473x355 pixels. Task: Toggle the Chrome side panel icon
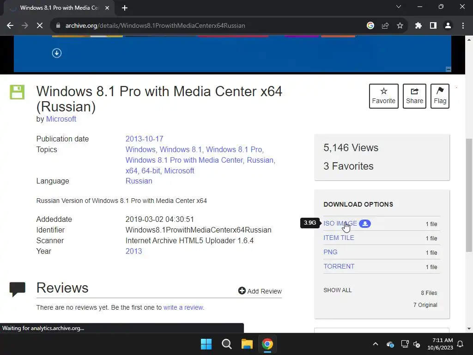pyautogui.click(x=433, y=26)
